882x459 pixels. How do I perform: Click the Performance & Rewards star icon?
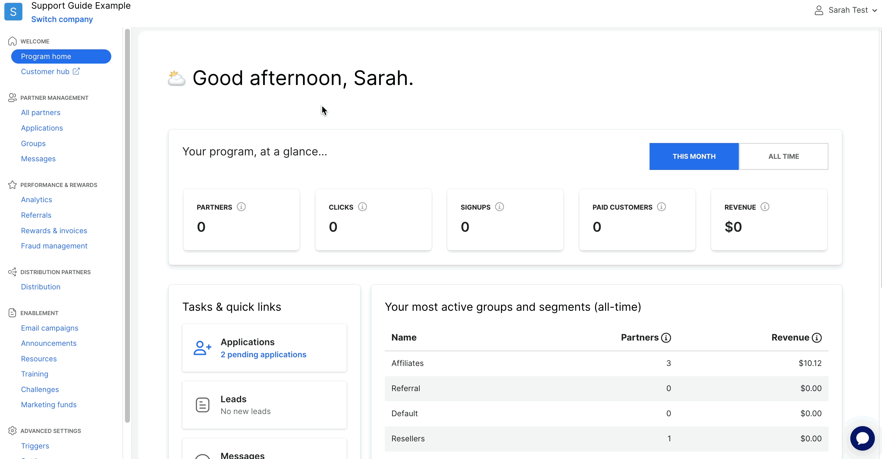tap(12, 185)
